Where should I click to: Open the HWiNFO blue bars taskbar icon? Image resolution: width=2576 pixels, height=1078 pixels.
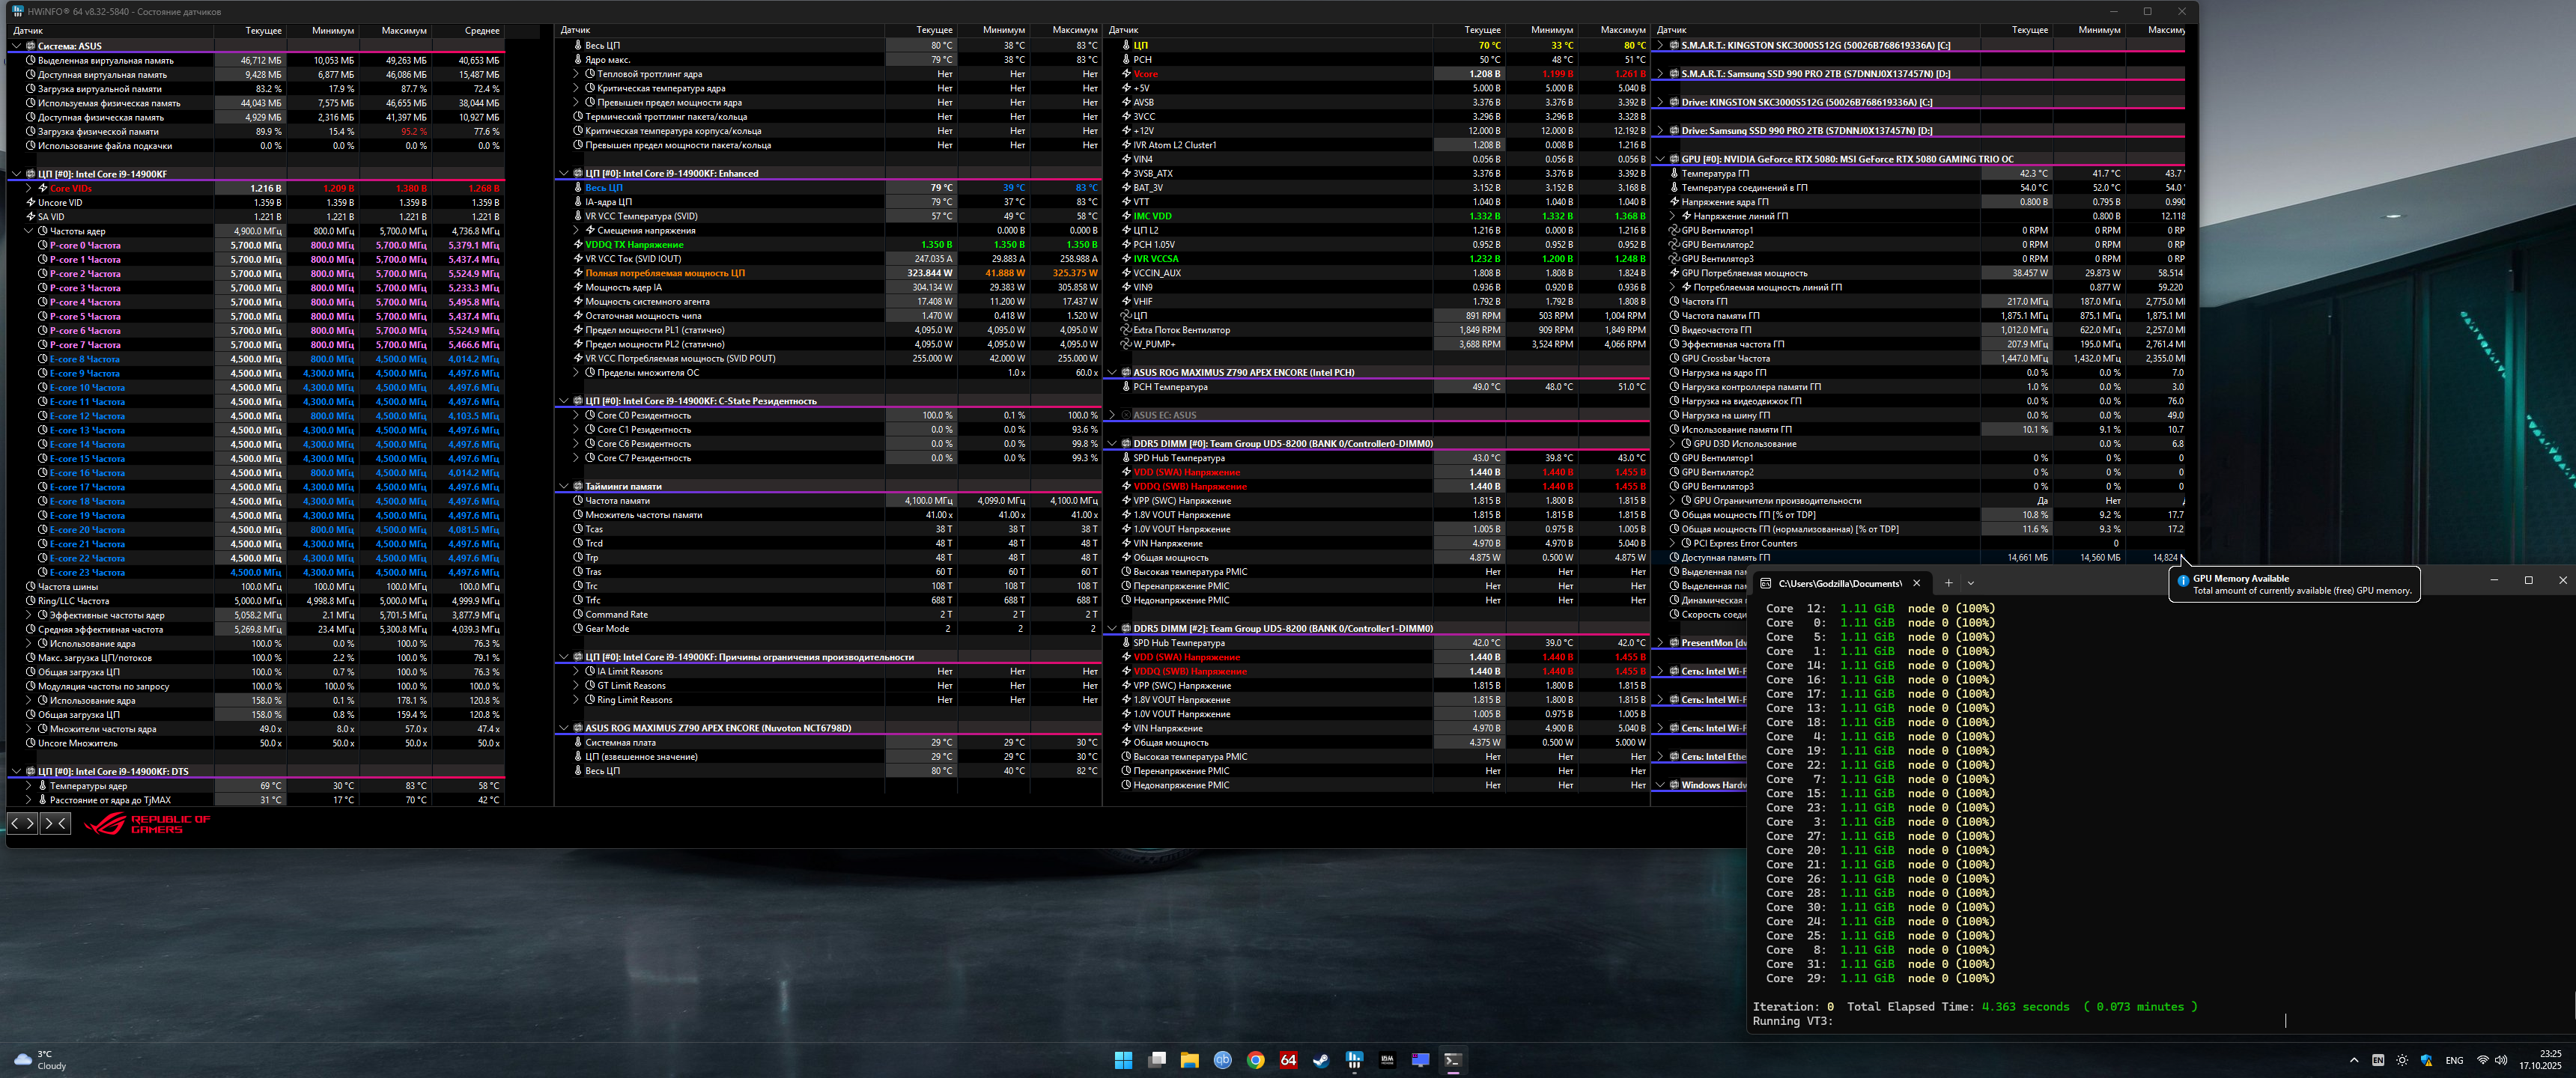1354,1060
